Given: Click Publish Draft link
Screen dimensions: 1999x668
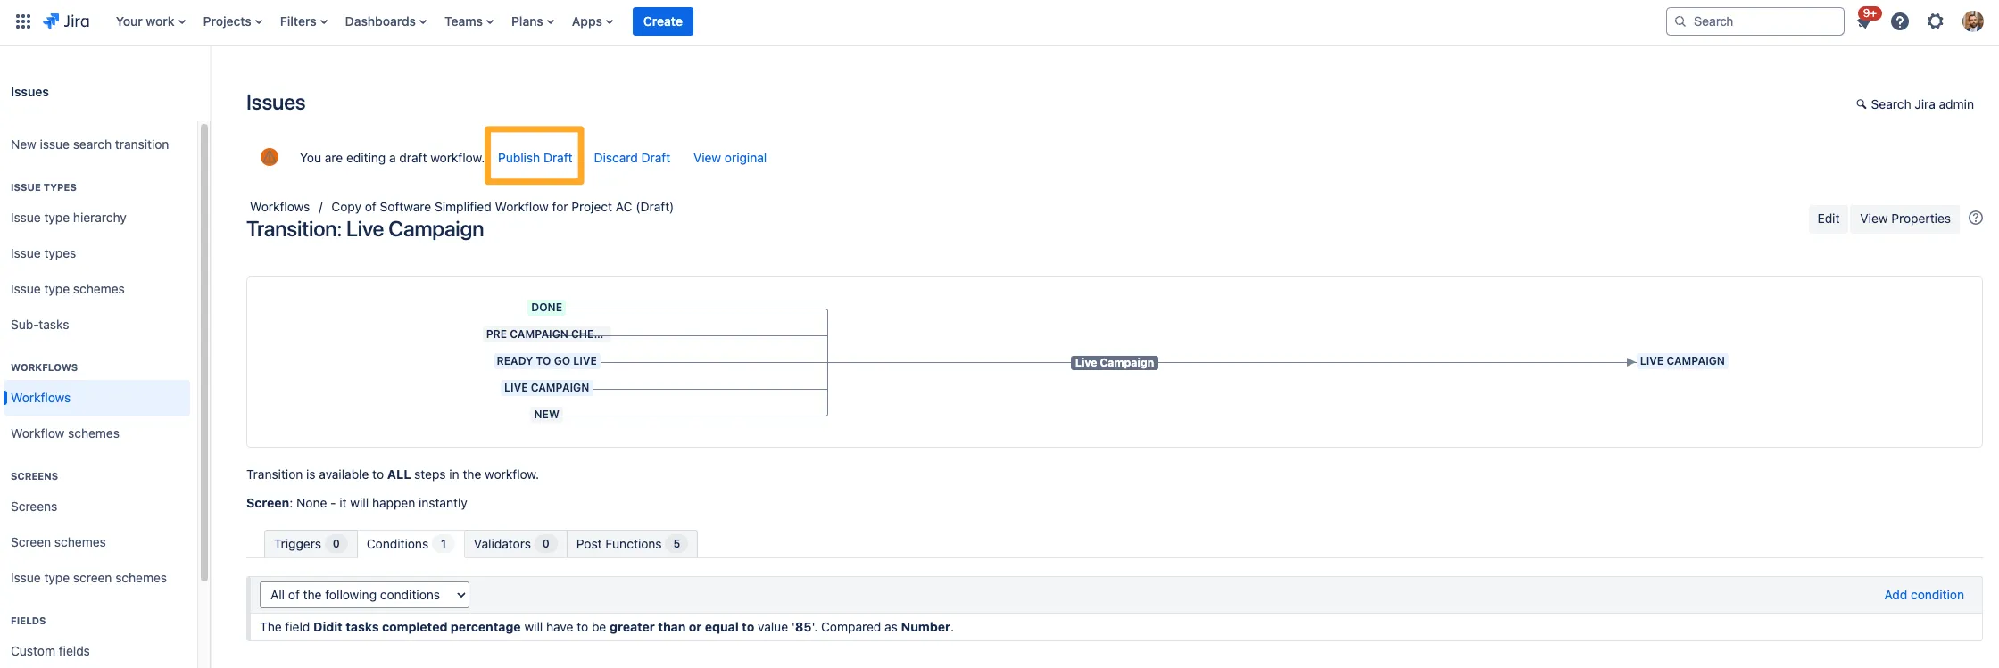Looking at the screenshot, I should click(x=535, y=158).
